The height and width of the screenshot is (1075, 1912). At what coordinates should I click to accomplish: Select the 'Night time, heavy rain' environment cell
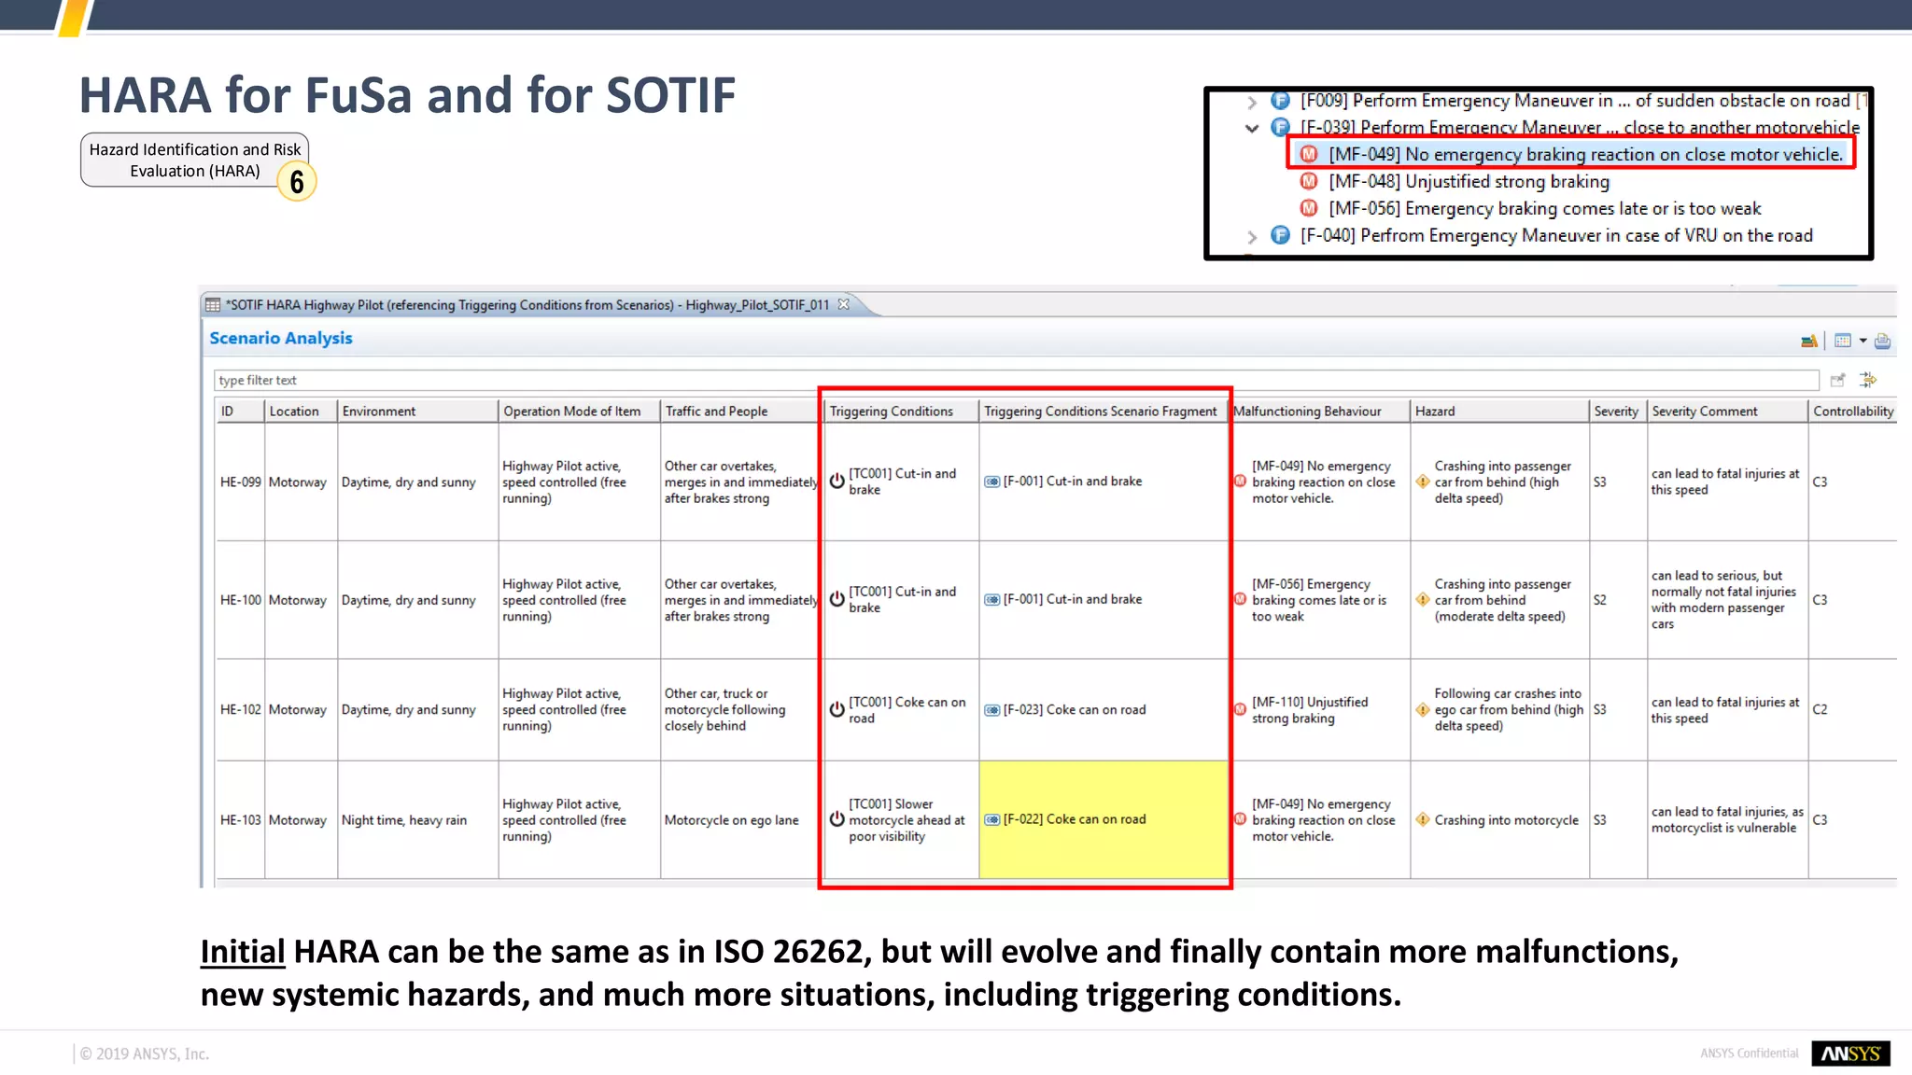[x=417, y=819]
